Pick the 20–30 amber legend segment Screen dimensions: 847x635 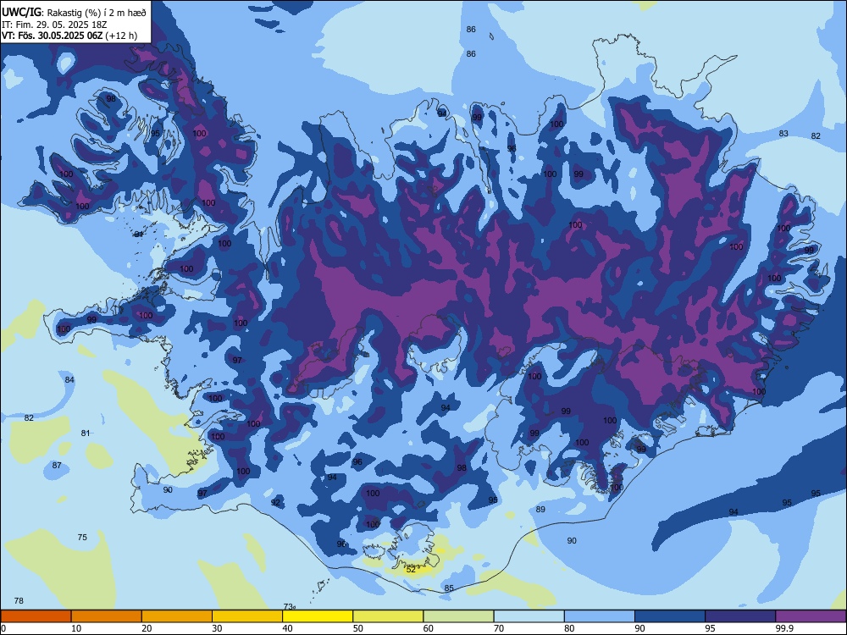(x=177, y=616)
